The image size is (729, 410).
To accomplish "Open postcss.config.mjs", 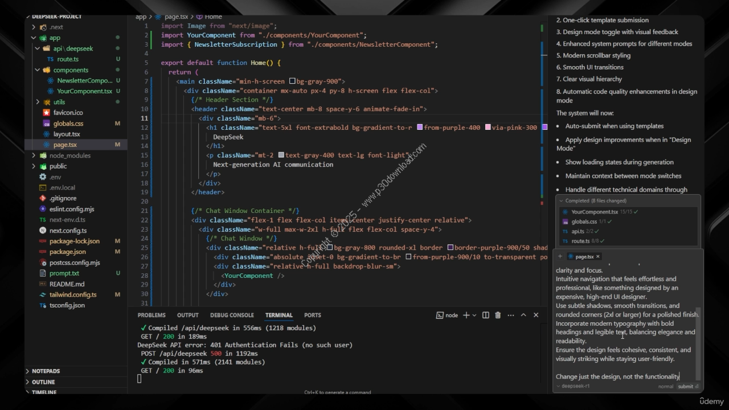I will 75,263.
